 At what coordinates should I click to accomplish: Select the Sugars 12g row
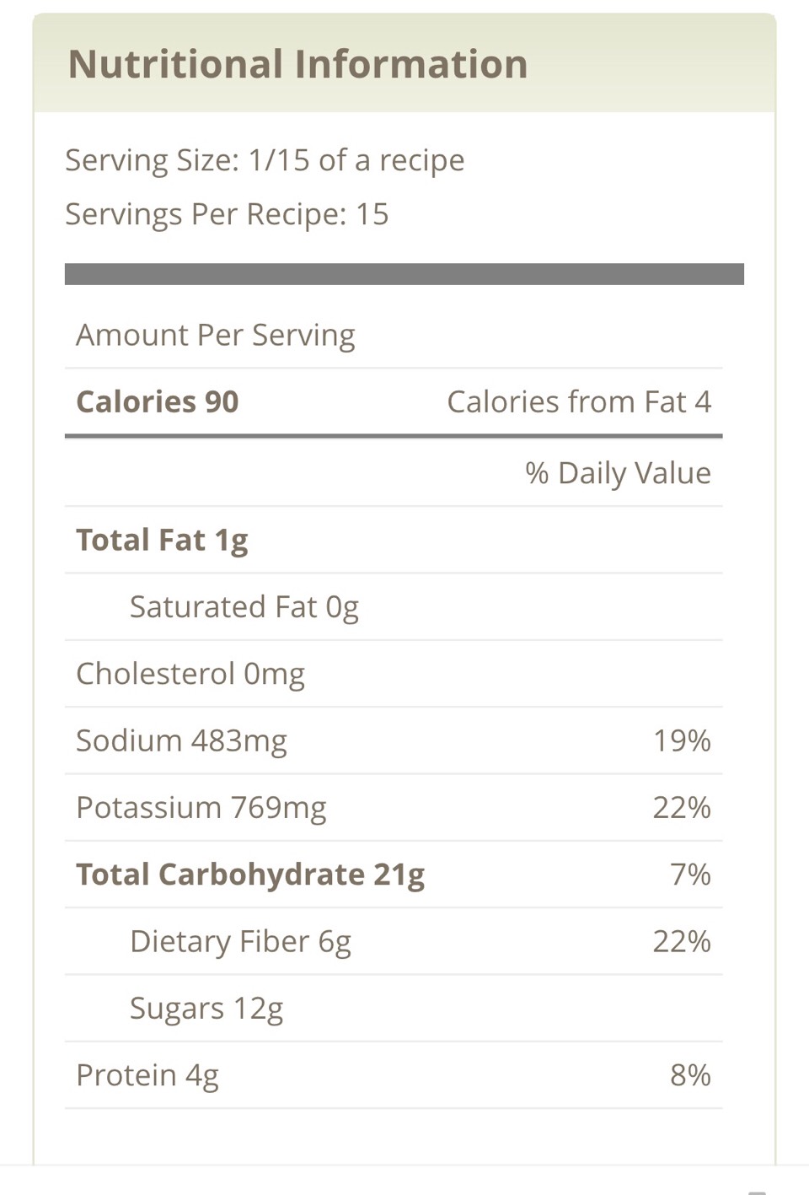pos(394,1009)
